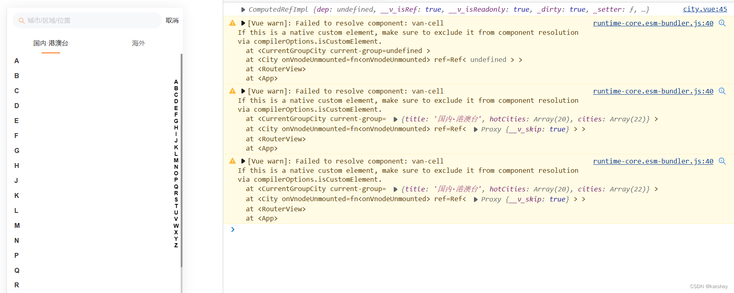Click 'at <App>' line in third warning

point(262,219)
